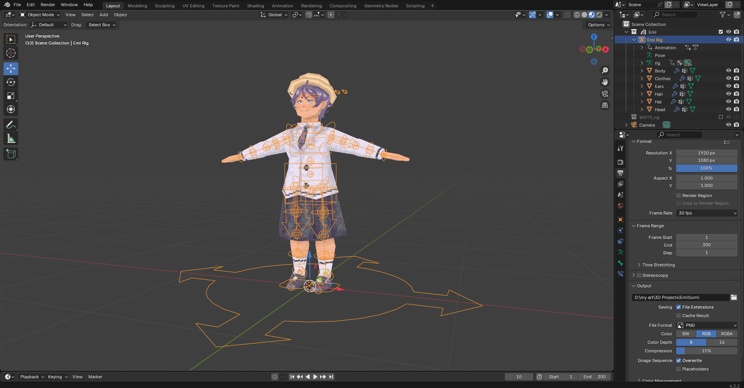Hide the Hair object in the outliner

(x=728, y=94)
